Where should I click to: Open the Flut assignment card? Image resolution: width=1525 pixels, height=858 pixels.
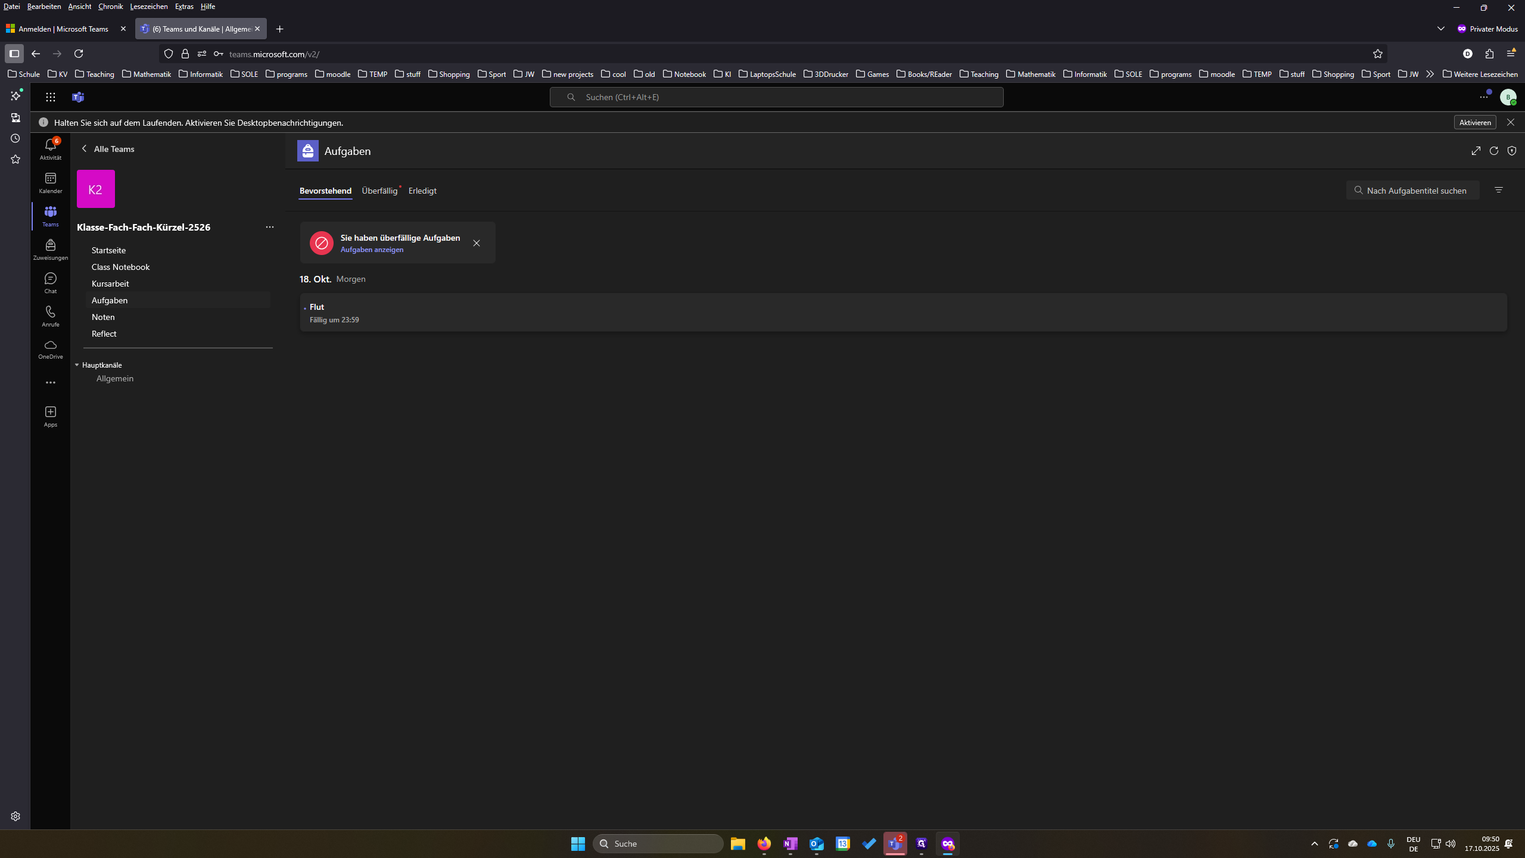click(903, 312)
